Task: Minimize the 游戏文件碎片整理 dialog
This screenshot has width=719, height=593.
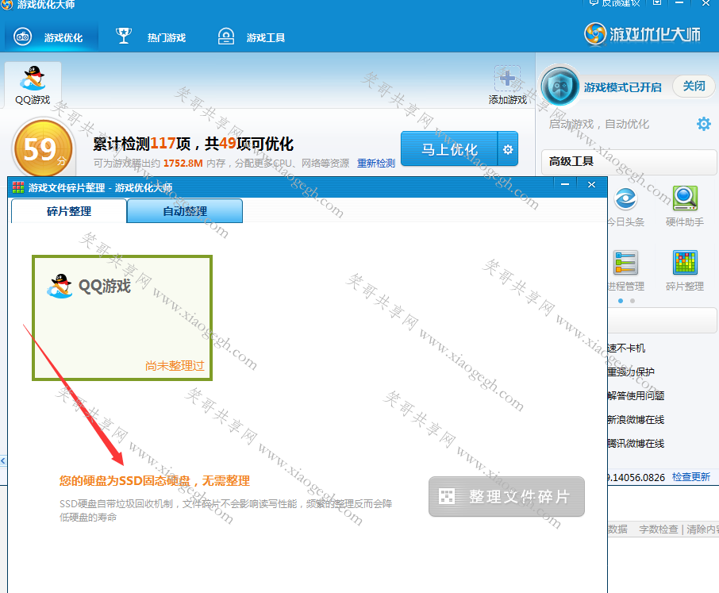Action: click(565, 184)
